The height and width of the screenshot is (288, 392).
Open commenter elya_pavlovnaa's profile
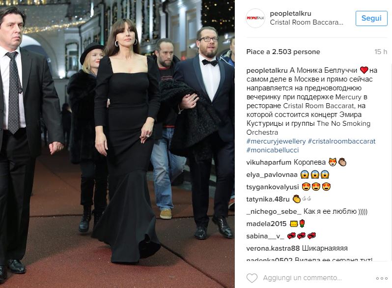272,174
